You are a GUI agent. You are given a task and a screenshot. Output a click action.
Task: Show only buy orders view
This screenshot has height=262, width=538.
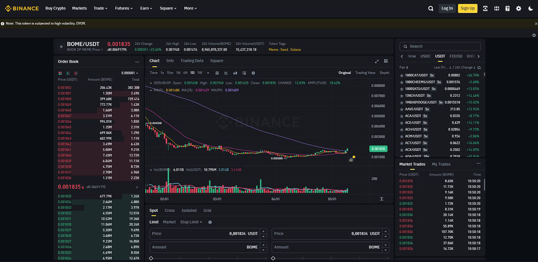68,73
